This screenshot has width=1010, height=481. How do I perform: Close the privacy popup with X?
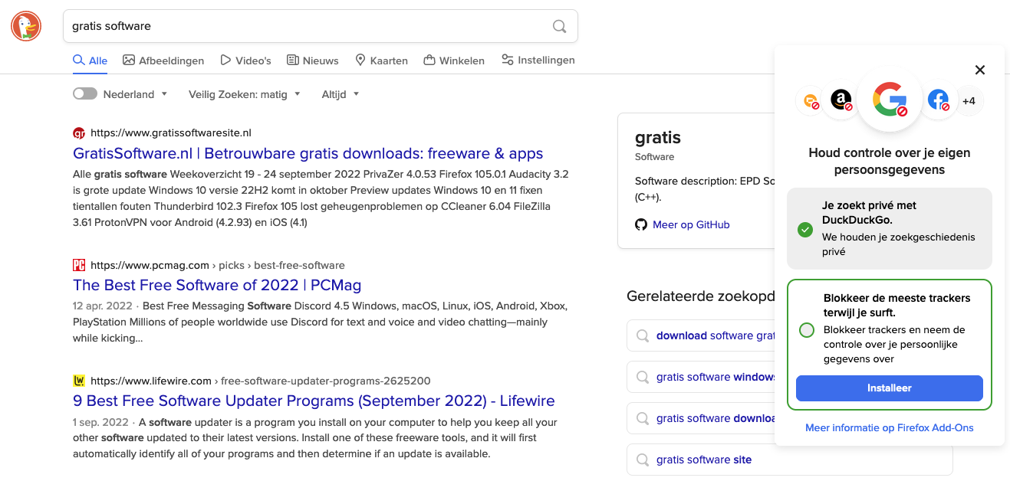pos(979,70)
